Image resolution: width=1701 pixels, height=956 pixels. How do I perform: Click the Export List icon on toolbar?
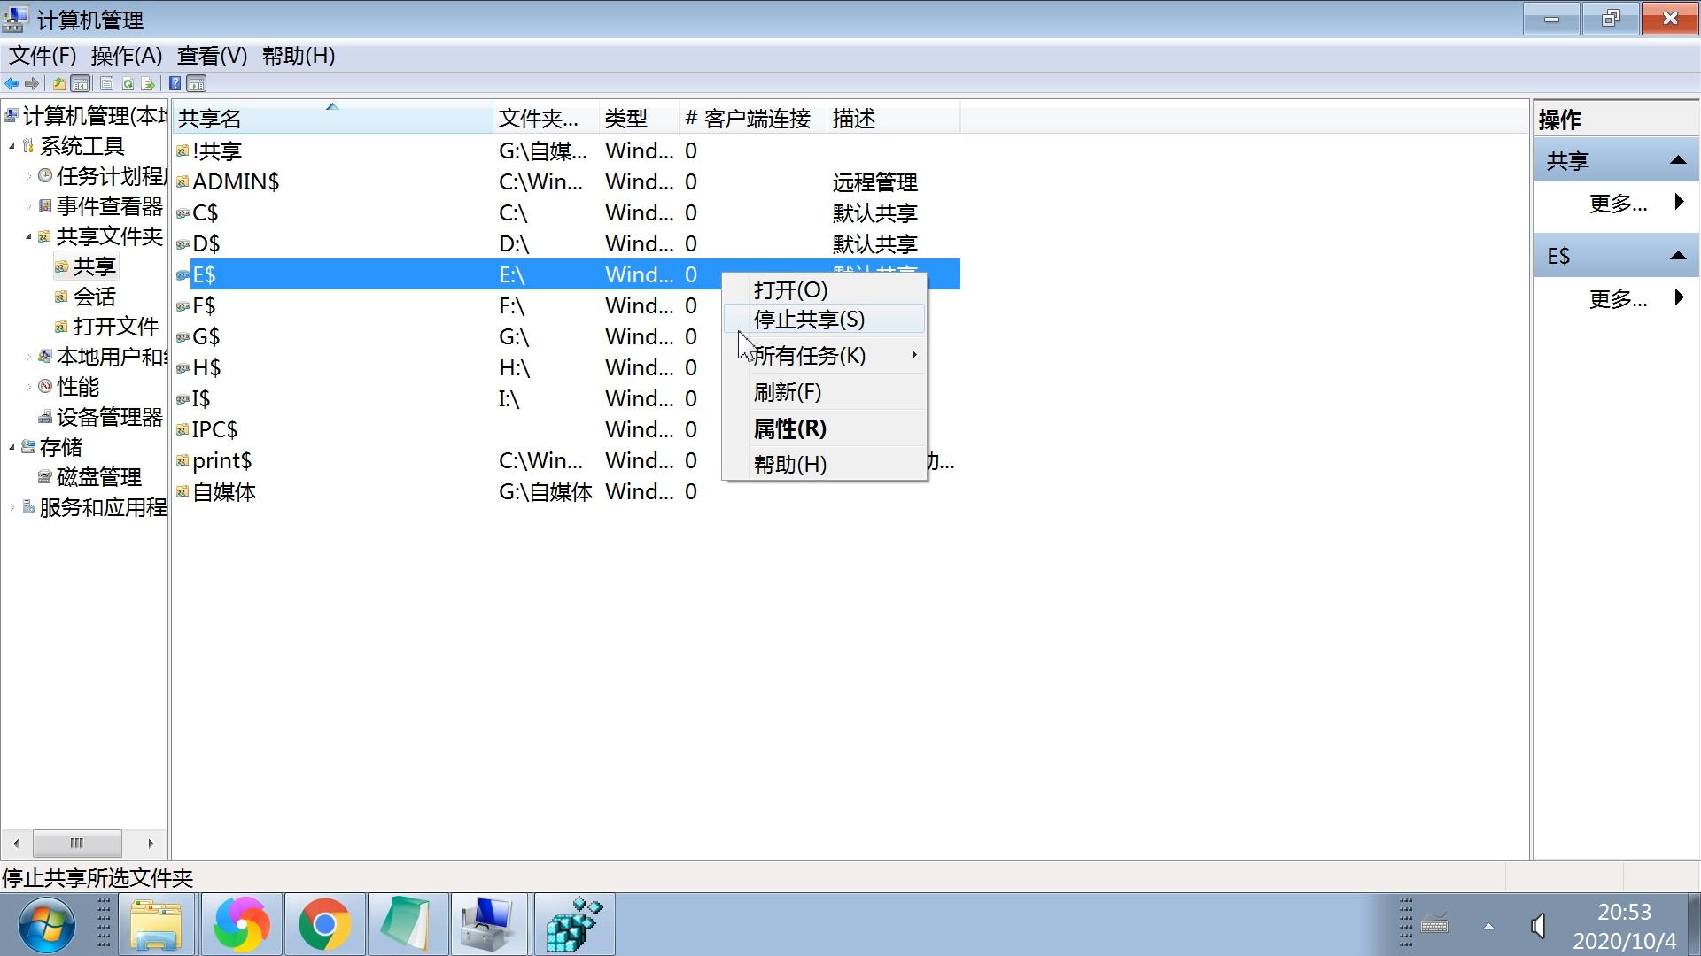(148, 83)
